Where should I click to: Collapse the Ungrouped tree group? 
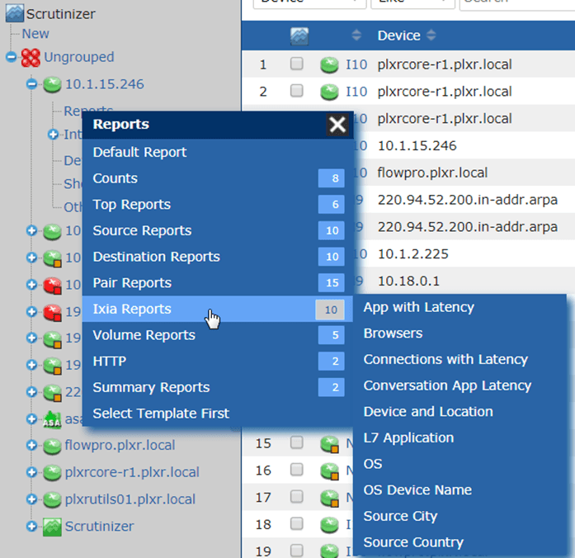[12, 57]
